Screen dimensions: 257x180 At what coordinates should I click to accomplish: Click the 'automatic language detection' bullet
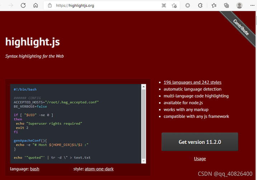(192, 89)
